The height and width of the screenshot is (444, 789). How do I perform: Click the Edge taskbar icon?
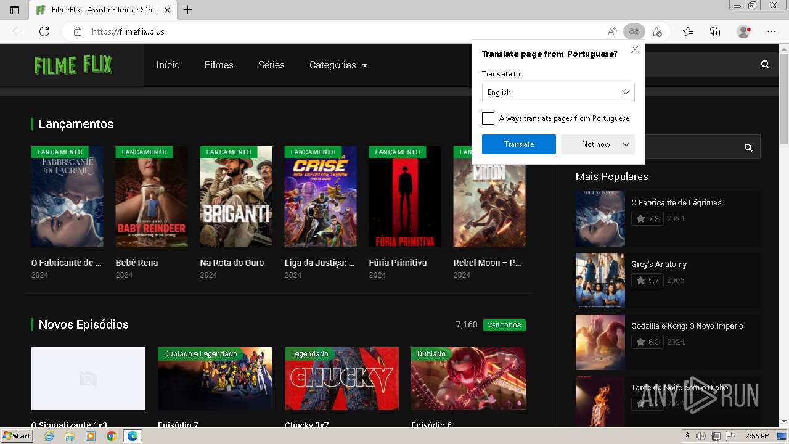[132, 436]
